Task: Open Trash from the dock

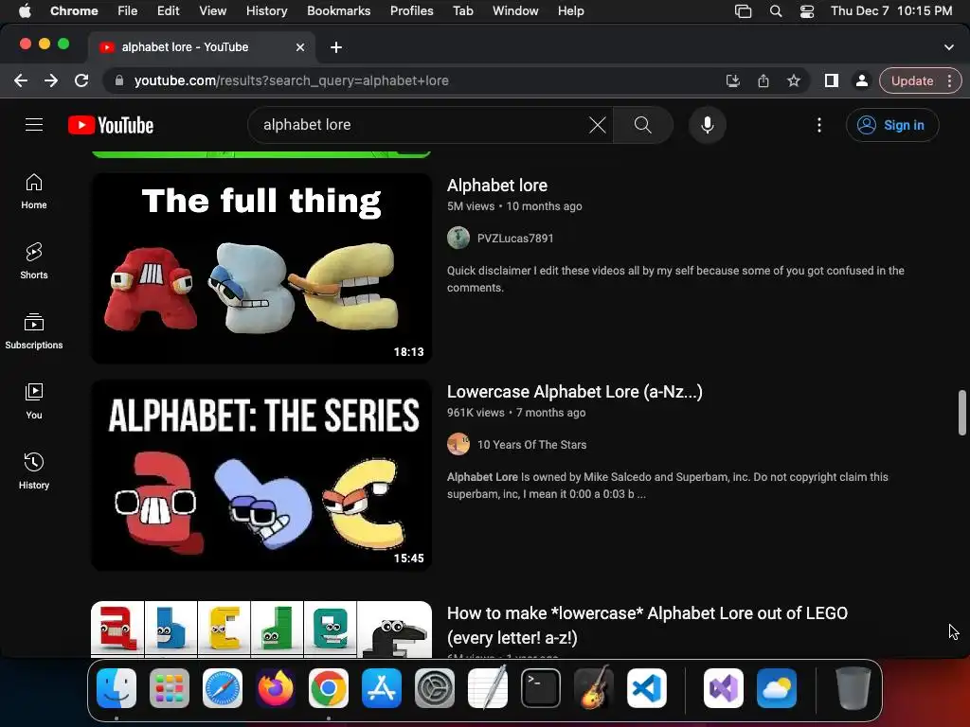Action: pos(853,688)
